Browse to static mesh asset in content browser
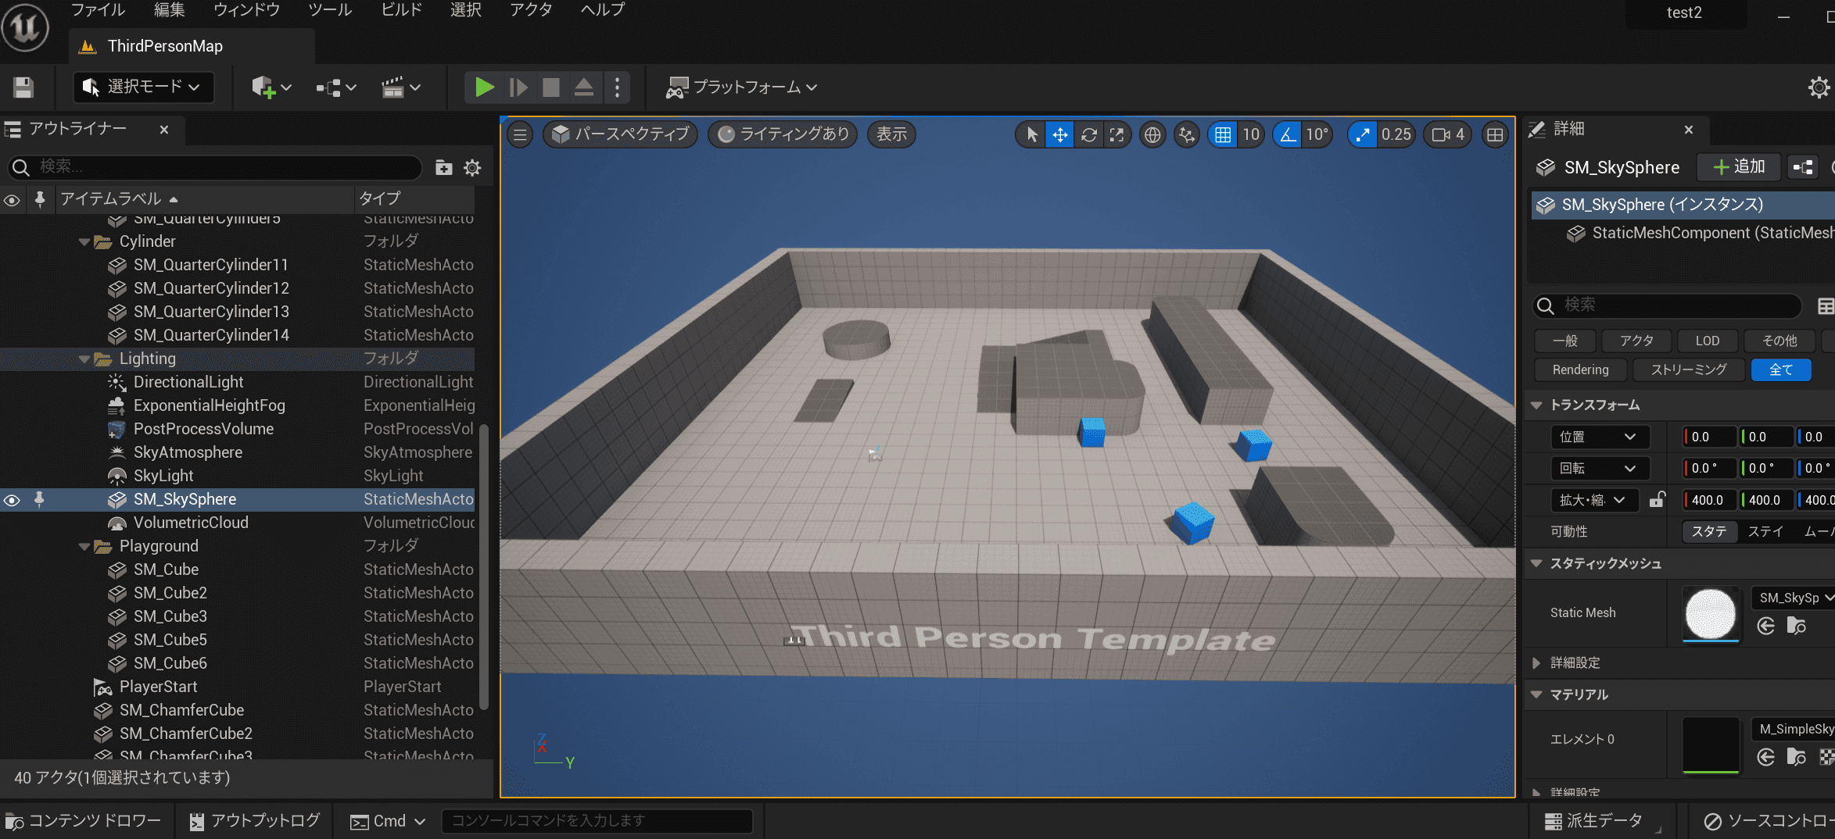Screen dimensions: 1835x839 coord(1796,627)
